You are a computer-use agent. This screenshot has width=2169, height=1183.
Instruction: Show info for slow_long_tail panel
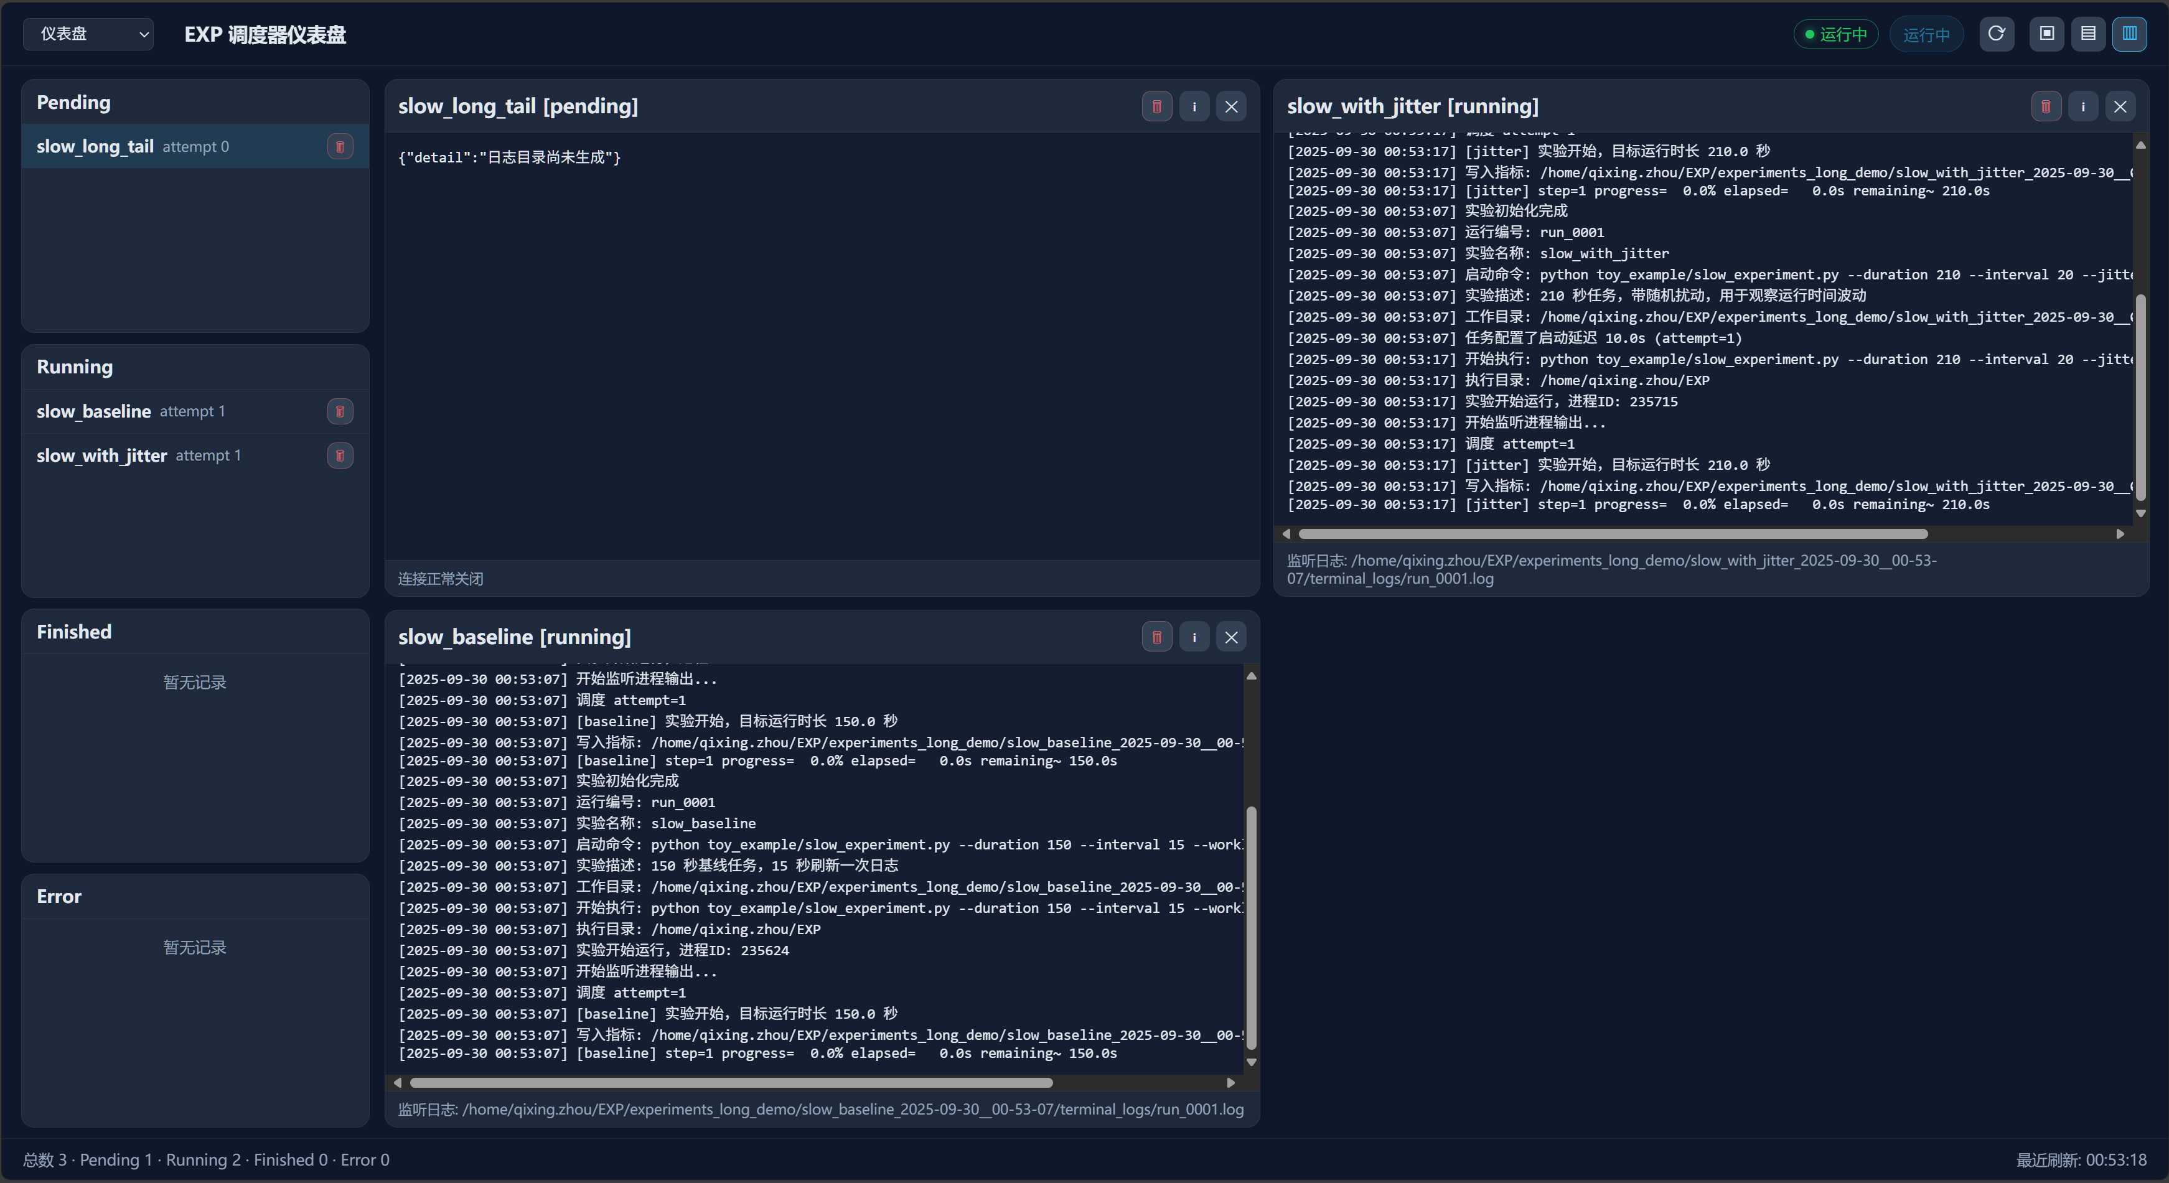pos(1194,106)
